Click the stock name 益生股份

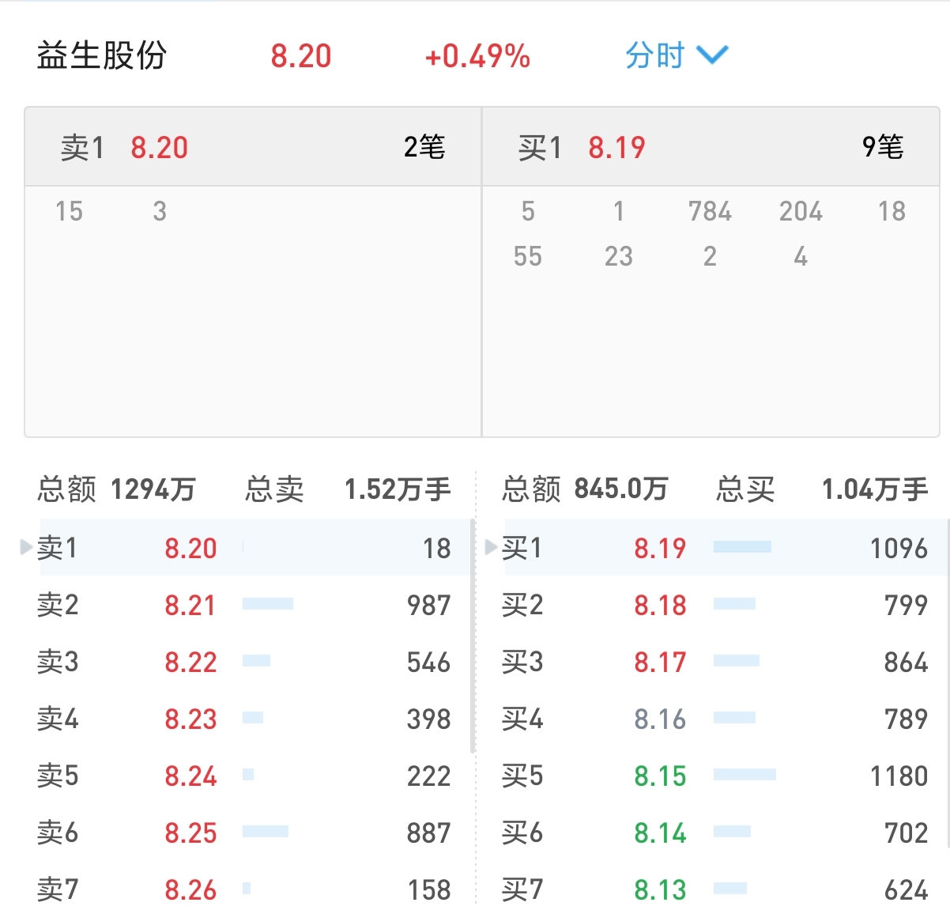click(x=102, y=56)
